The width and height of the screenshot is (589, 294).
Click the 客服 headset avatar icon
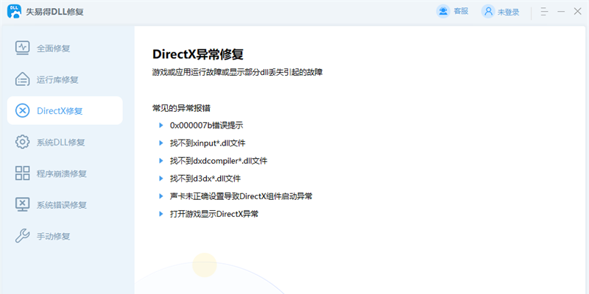coord(443,11)
